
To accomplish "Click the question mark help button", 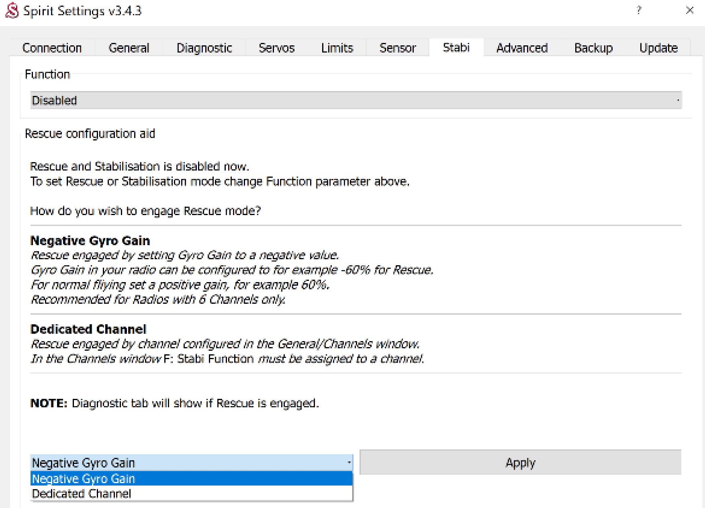I will pos(639,10).
